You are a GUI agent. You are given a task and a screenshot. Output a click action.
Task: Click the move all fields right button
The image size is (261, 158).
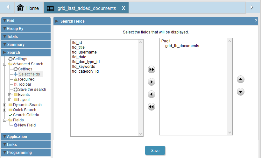click(152, 69)
